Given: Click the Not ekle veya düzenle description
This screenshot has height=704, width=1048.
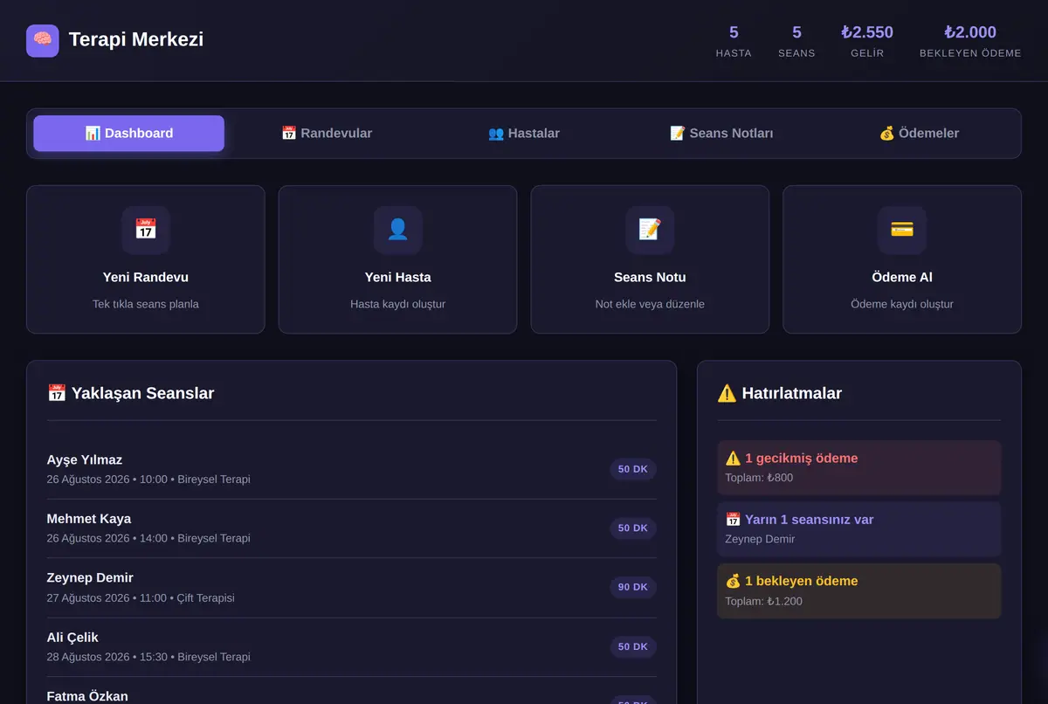Looking at the screenshot, I should coord(650,304).
